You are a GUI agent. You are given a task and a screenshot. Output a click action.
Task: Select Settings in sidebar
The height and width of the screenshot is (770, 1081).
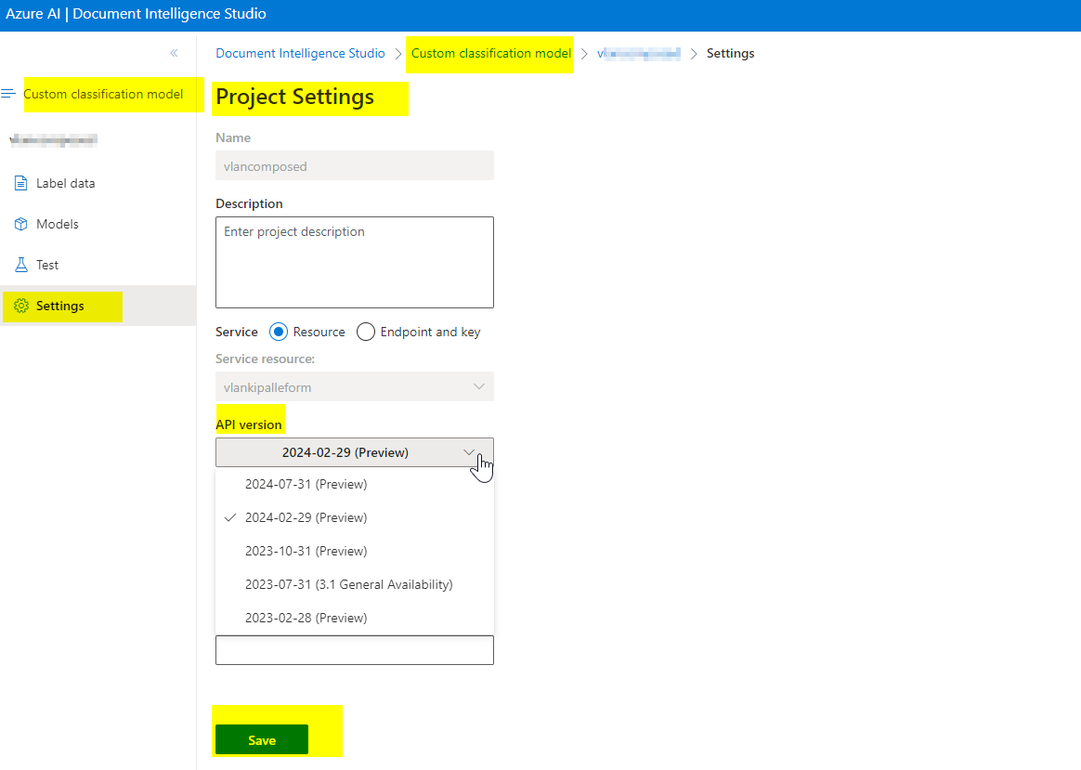[98, 306]
